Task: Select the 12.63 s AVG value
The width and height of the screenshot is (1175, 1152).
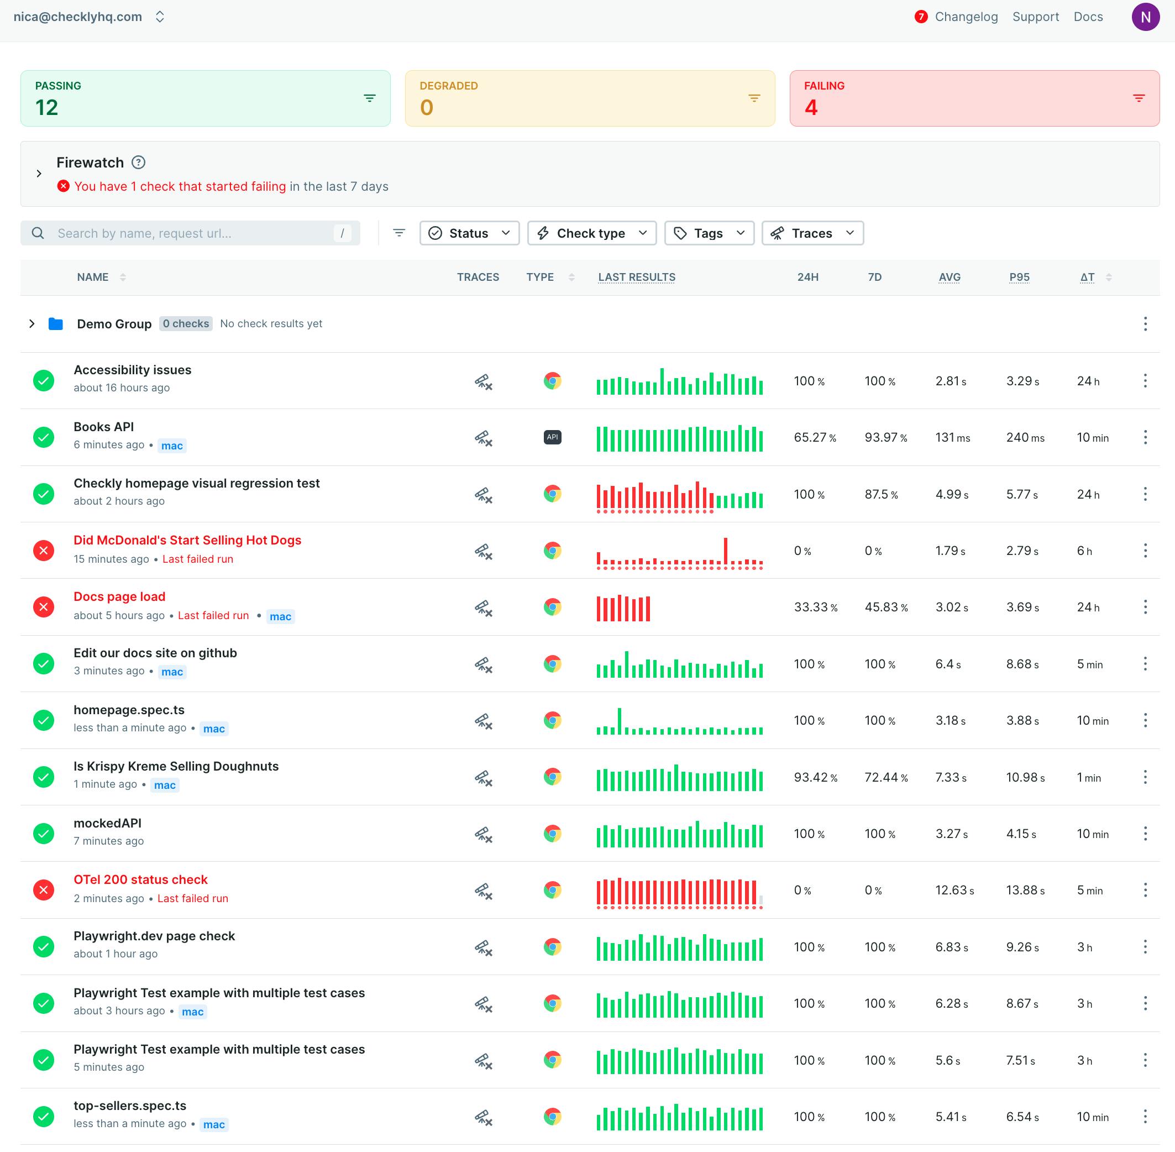Action: click(x=954, y=890)
